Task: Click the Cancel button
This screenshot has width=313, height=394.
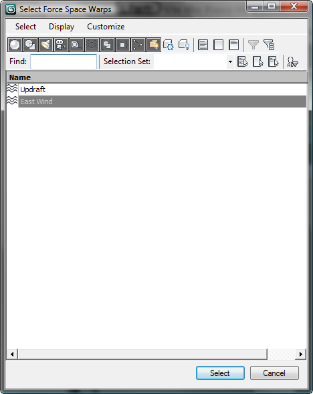Action: pyautogui.click(x=274, y=373)
